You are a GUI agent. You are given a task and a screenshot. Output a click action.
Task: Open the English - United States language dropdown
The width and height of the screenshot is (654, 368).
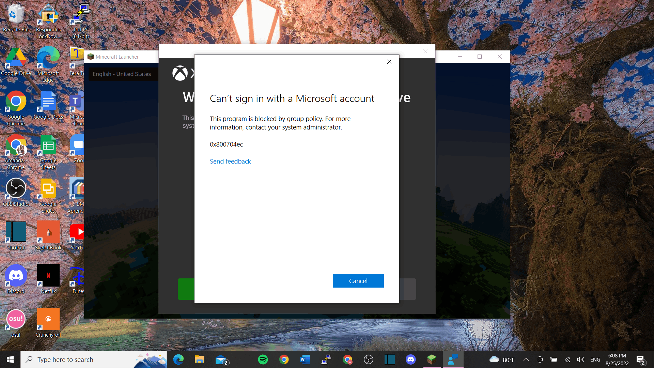click(123, 74)
